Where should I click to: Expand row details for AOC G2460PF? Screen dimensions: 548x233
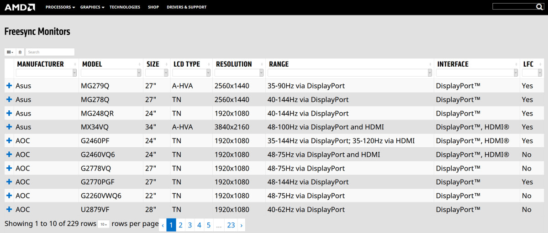click(x=9, y=140)
